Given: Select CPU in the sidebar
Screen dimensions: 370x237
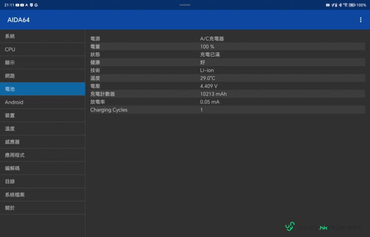Looking at the screenshot, I should click(43, 50).
